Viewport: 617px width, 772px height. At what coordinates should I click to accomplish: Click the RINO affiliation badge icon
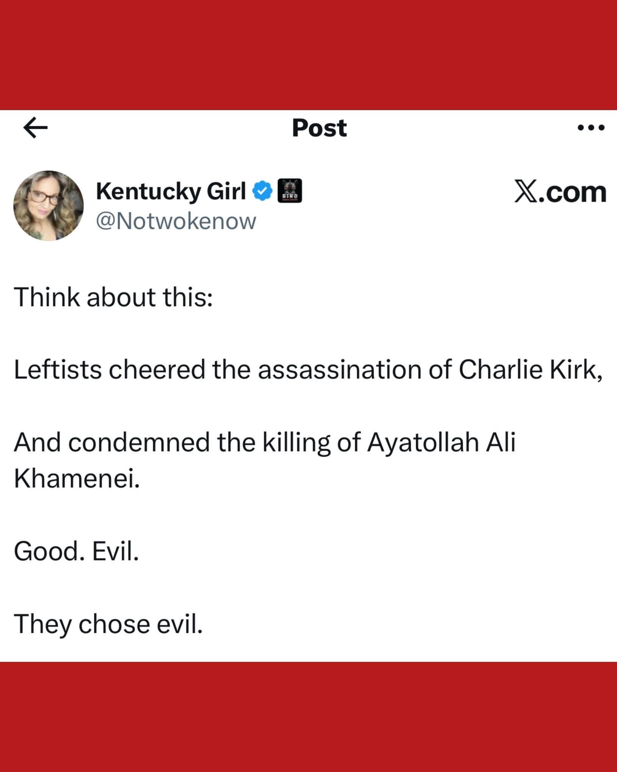(290, 191)
